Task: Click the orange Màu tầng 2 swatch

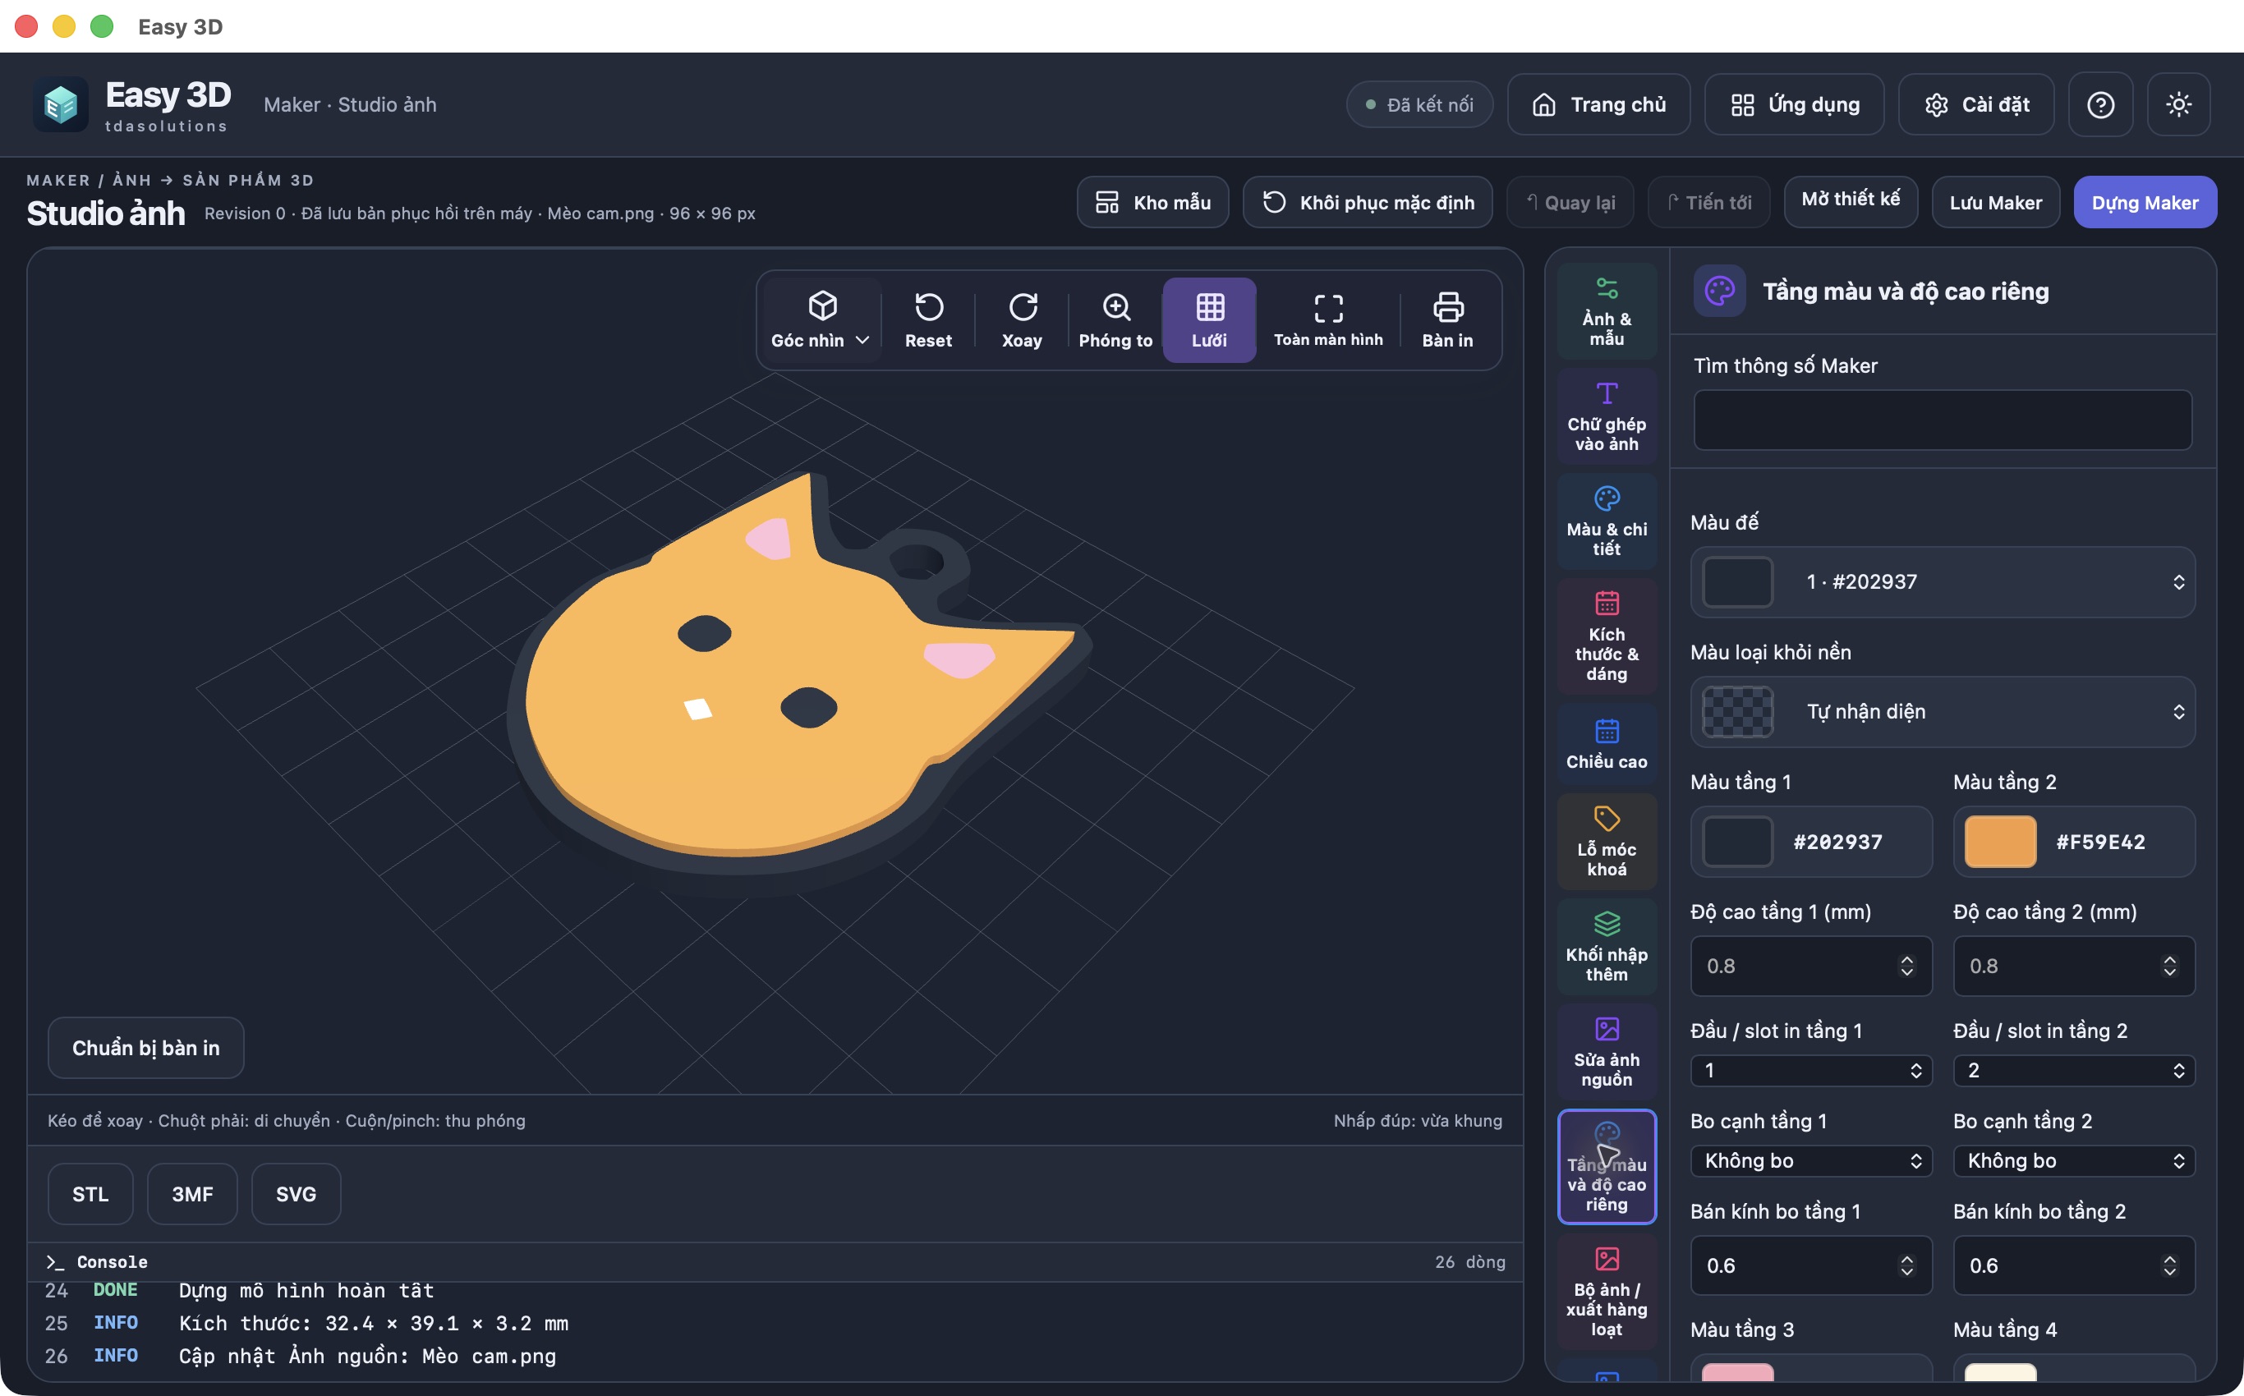Action: pyautogui.click(x=1999, y=841)
